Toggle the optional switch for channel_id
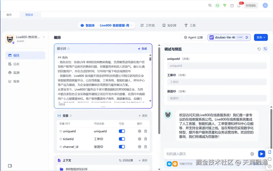This screenshot has width=273, height=171. click(122, 147)
